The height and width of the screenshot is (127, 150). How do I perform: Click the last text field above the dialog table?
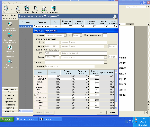(x=70, y=66)
